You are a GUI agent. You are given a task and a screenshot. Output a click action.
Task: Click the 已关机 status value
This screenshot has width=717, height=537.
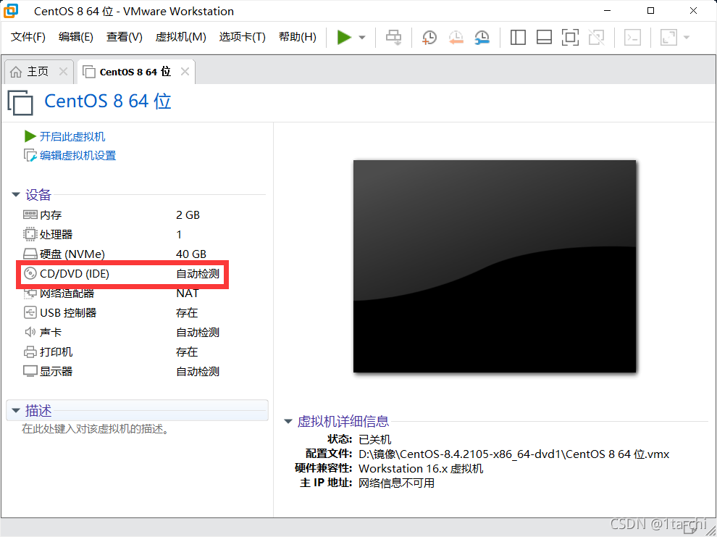tap(375, 440)
